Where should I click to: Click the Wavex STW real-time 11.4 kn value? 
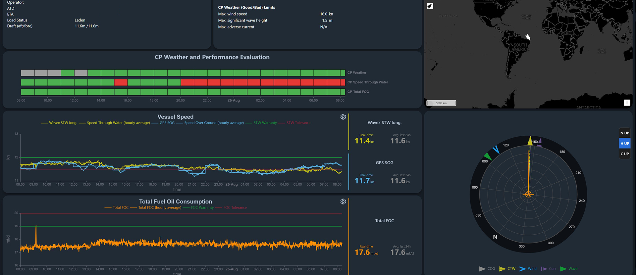(364, 141)
